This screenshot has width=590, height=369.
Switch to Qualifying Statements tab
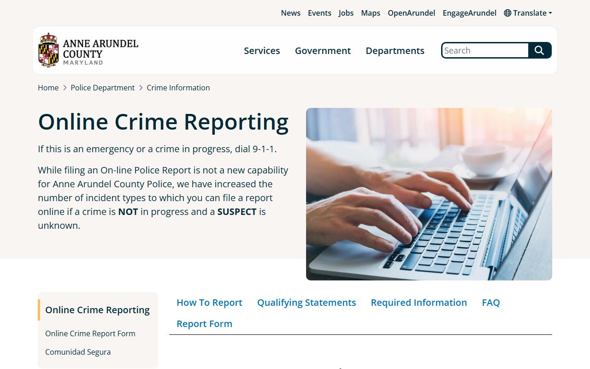(307, 303)
